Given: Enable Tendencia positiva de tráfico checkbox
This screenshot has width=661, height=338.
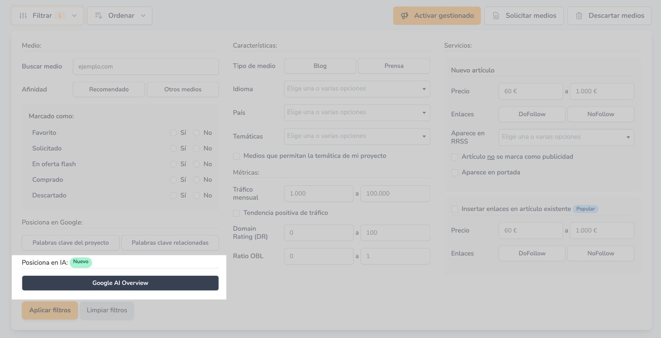Looking at the screenshot, I should (x=237, y=213).
